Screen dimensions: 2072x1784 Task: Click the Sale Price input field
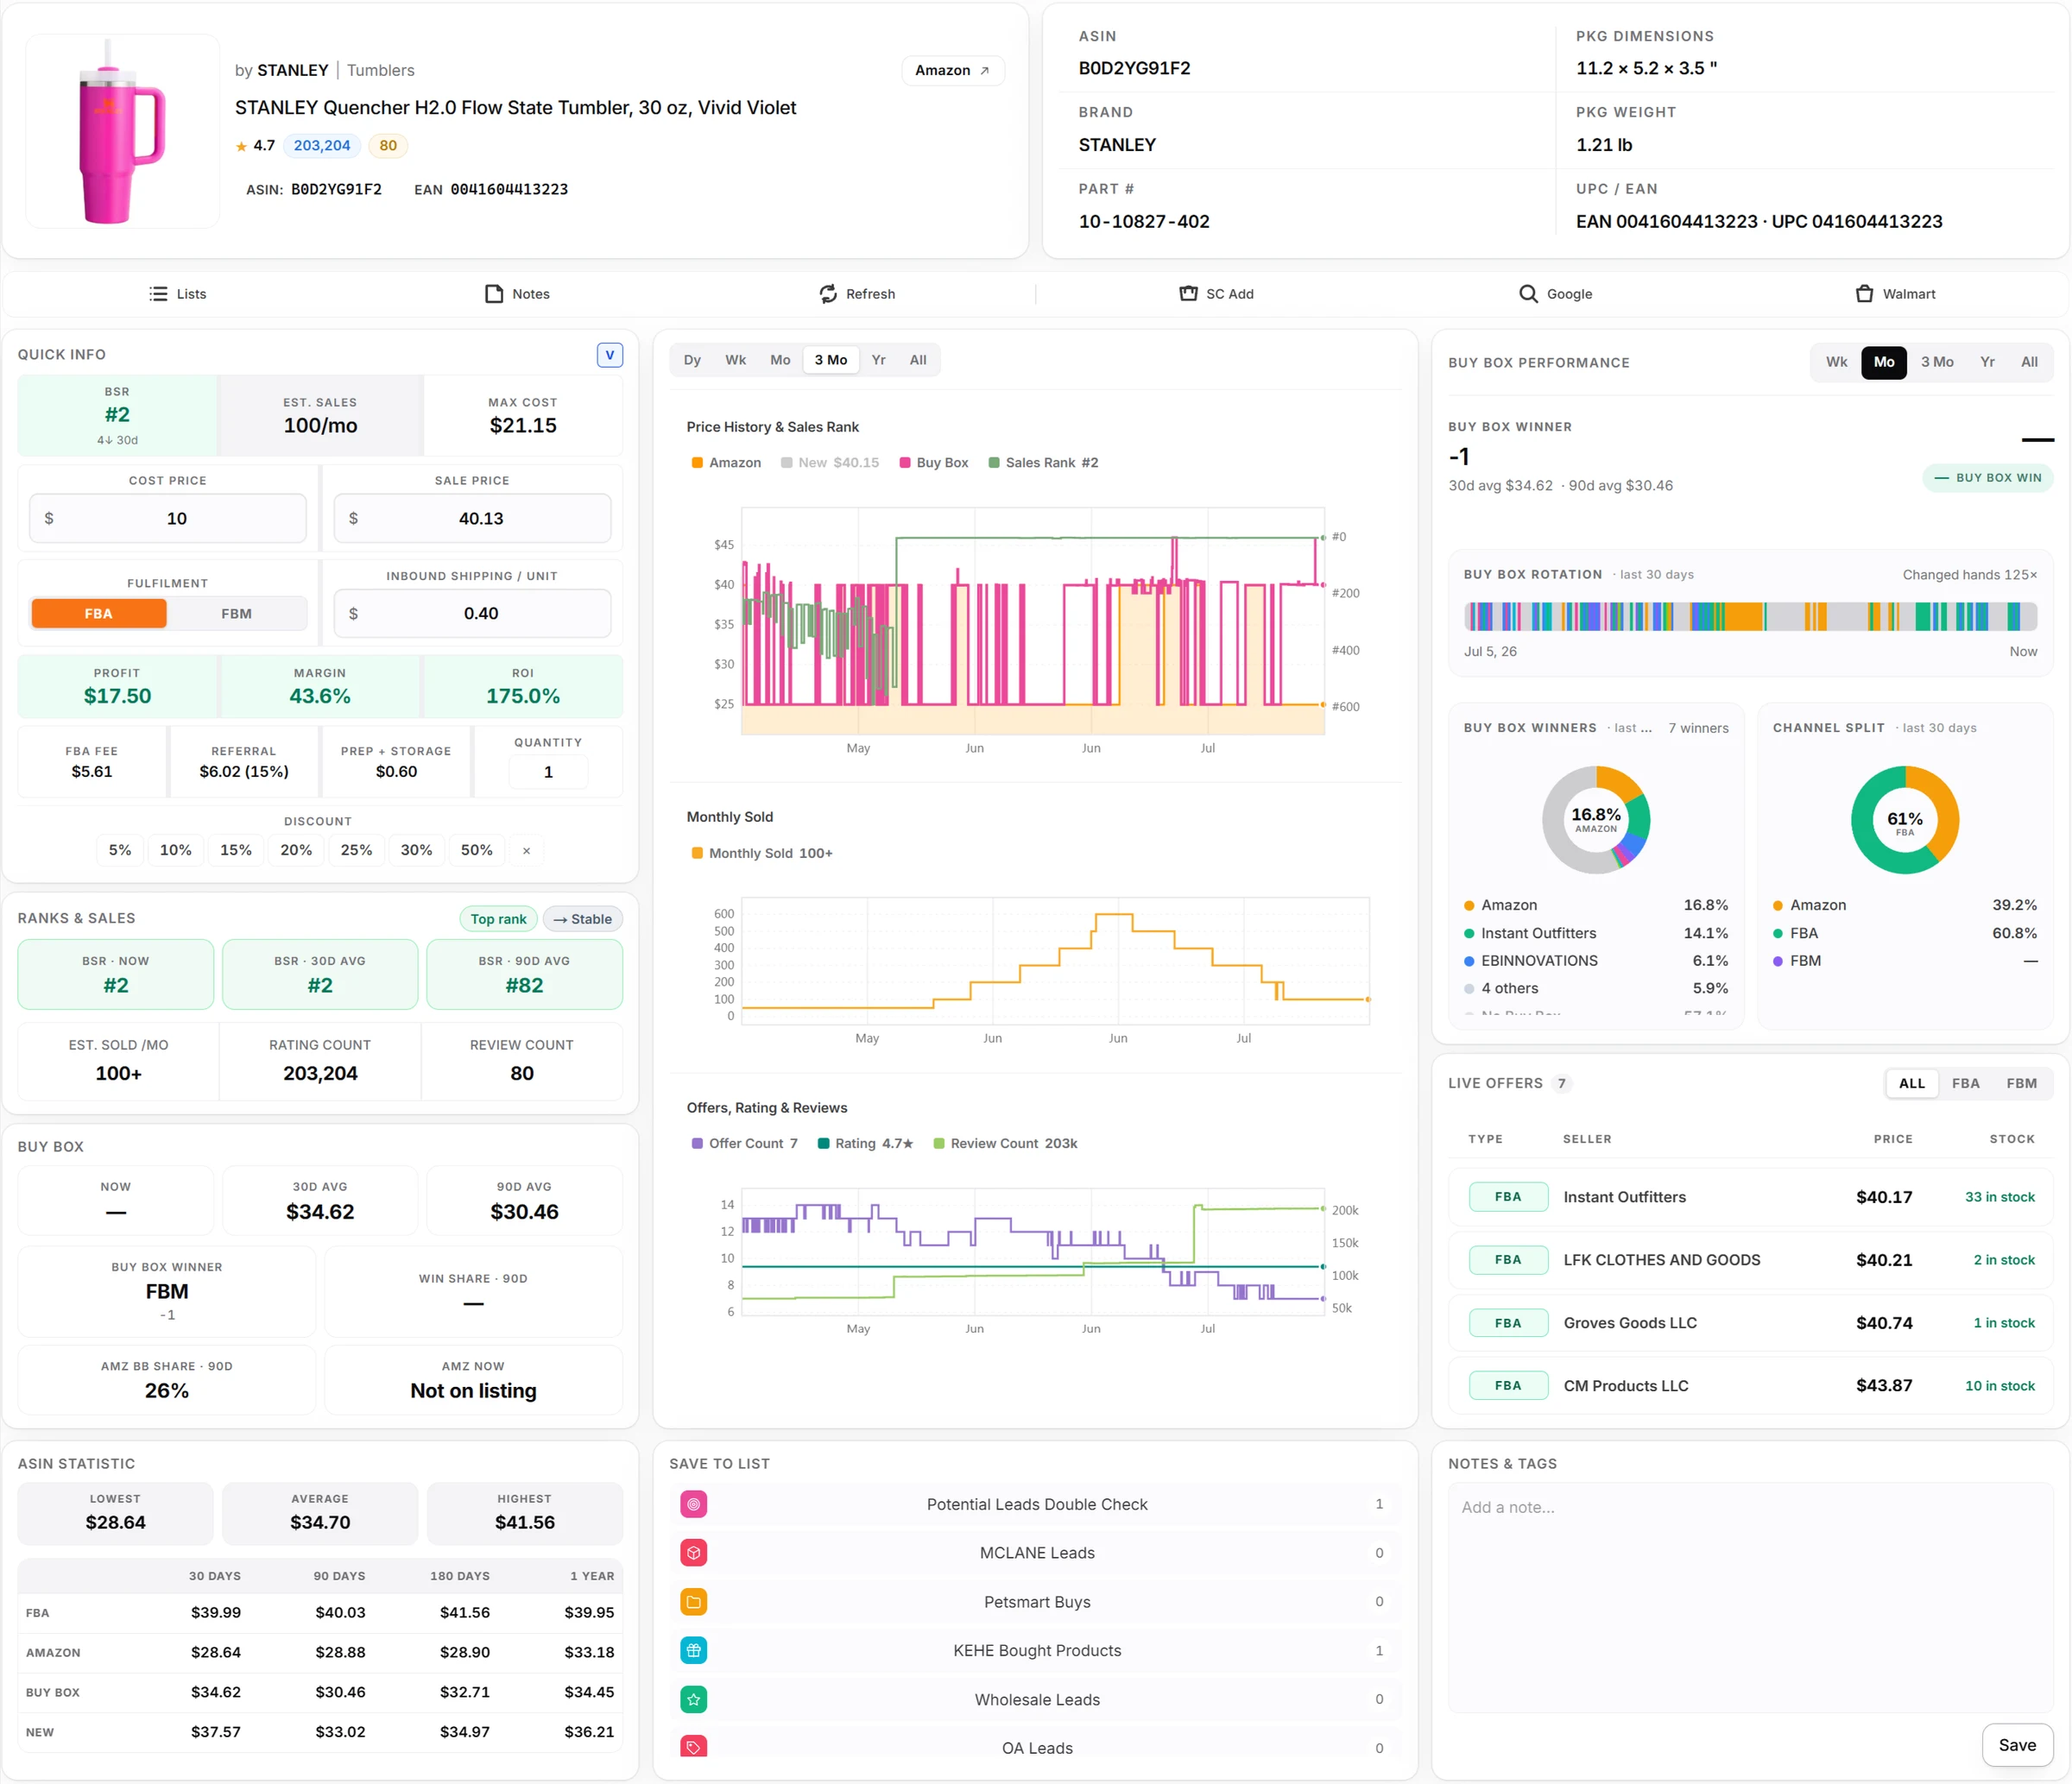point(472,519)
